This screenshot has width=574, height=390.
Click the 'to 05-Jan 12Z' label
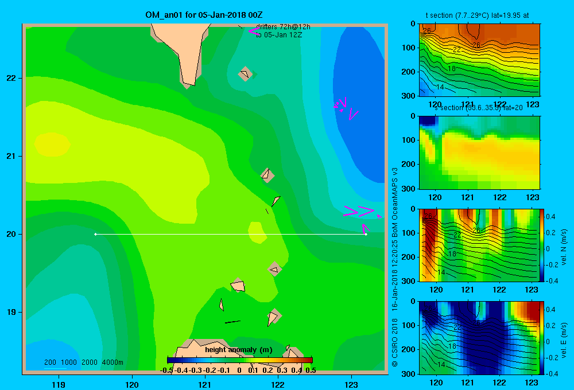tap(279, 35)
